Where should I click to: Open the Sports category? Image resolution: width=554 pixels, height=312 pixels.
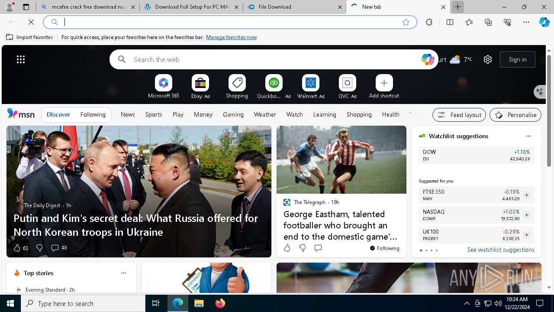(x=154, y=114)
